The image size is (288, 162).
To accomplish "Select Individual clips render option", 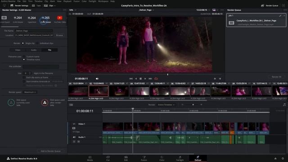I will pos(37,43).
